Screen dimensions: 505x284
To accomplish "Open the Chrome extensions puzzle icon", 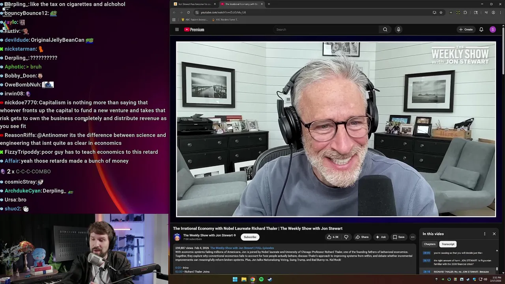I will (465, 12).
